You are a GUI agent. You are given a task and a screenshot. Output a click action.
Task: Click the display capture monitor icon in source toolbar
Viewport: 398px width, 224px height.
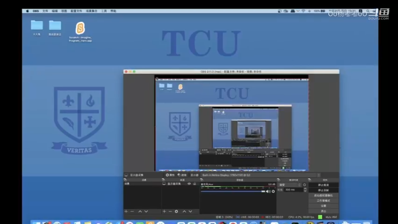pos(126,175)
